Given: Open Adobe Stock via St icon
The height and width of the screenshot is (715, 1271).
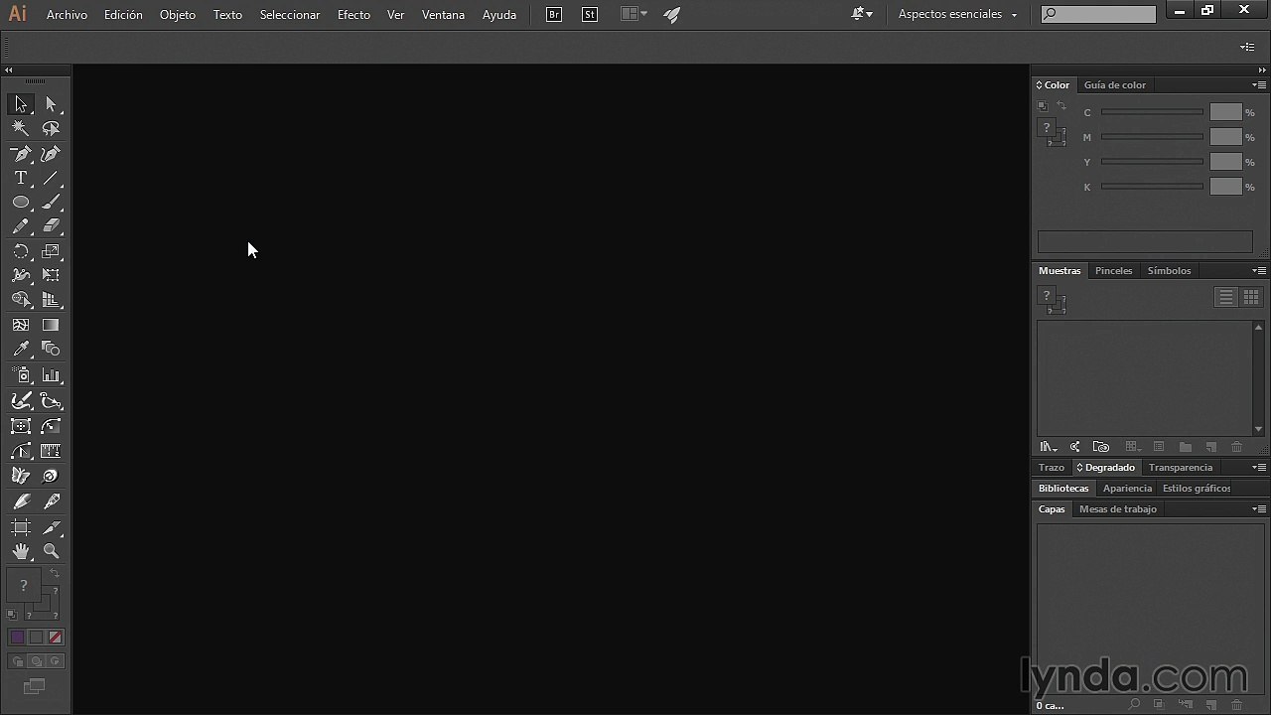Looking at the screenshot, I should click(x=590, y=14).
